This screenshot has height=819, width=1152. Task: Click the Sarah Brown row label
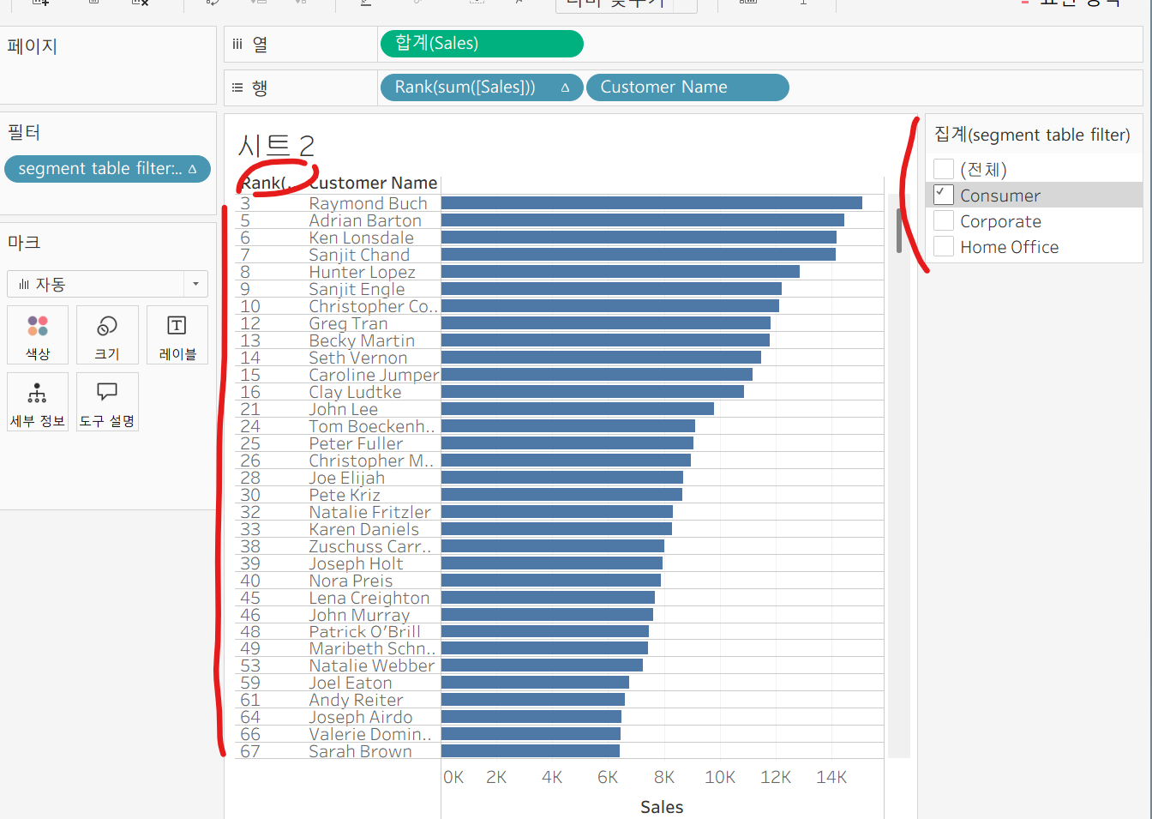(360, 751)
